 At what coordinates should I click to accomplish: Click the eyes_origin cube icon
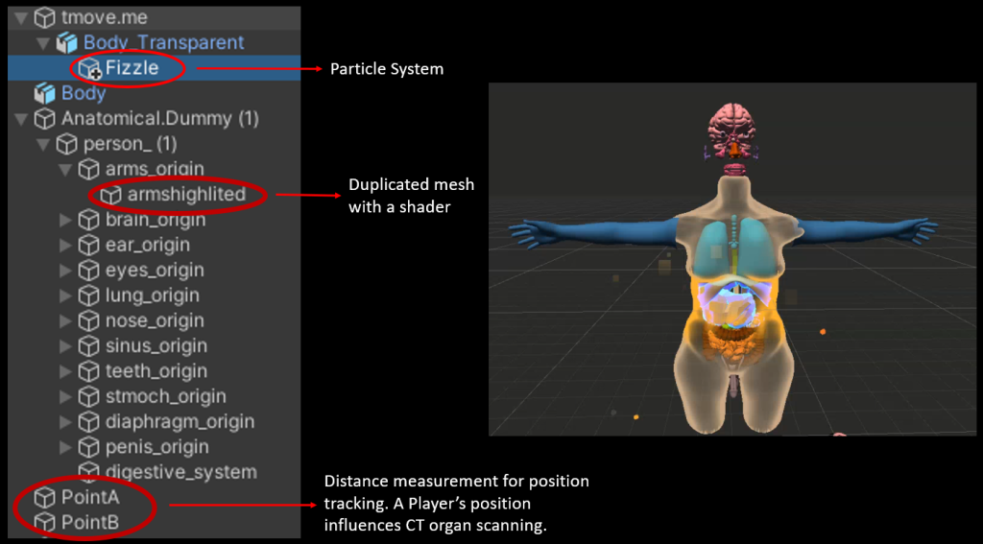(x=89, y=271)
